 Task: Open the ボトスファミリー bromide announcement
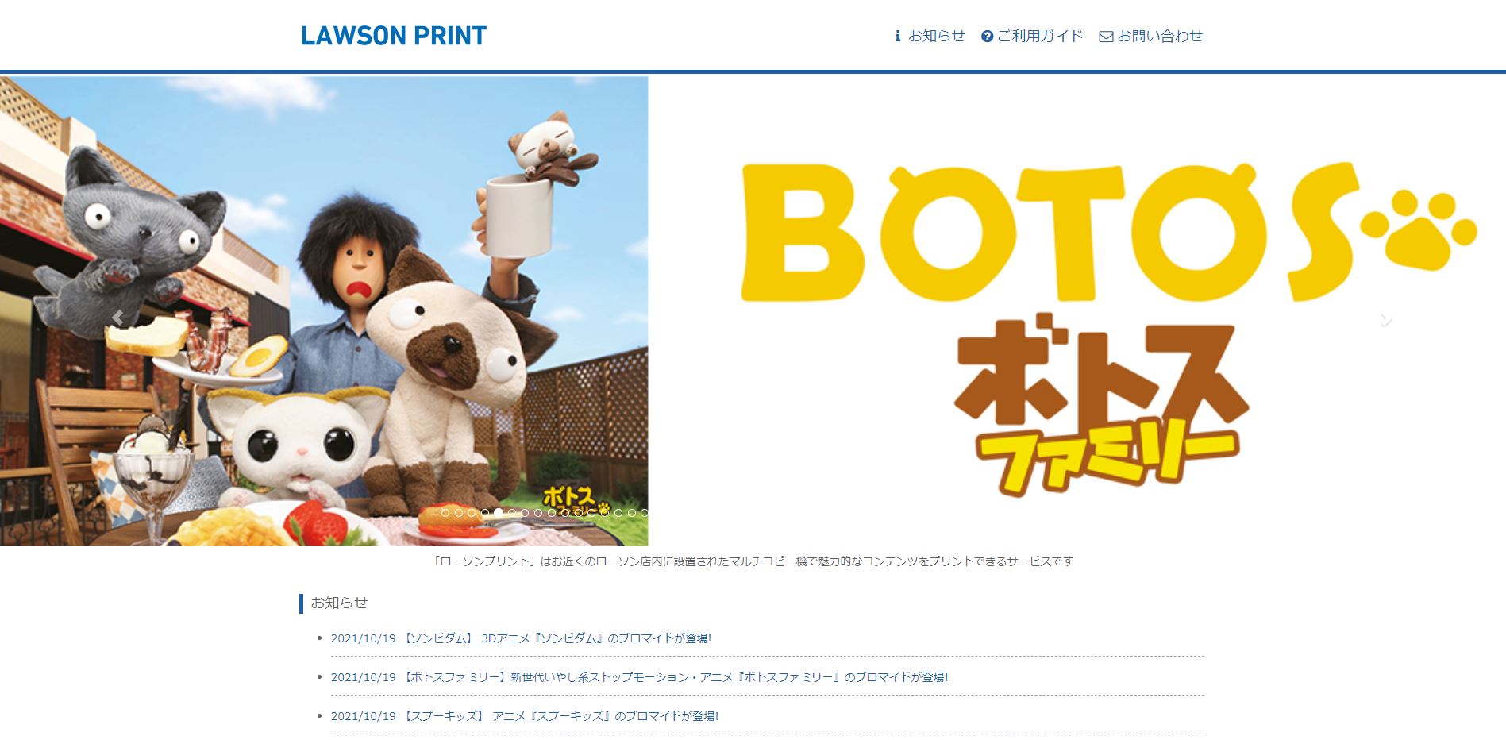click(639, 677)
